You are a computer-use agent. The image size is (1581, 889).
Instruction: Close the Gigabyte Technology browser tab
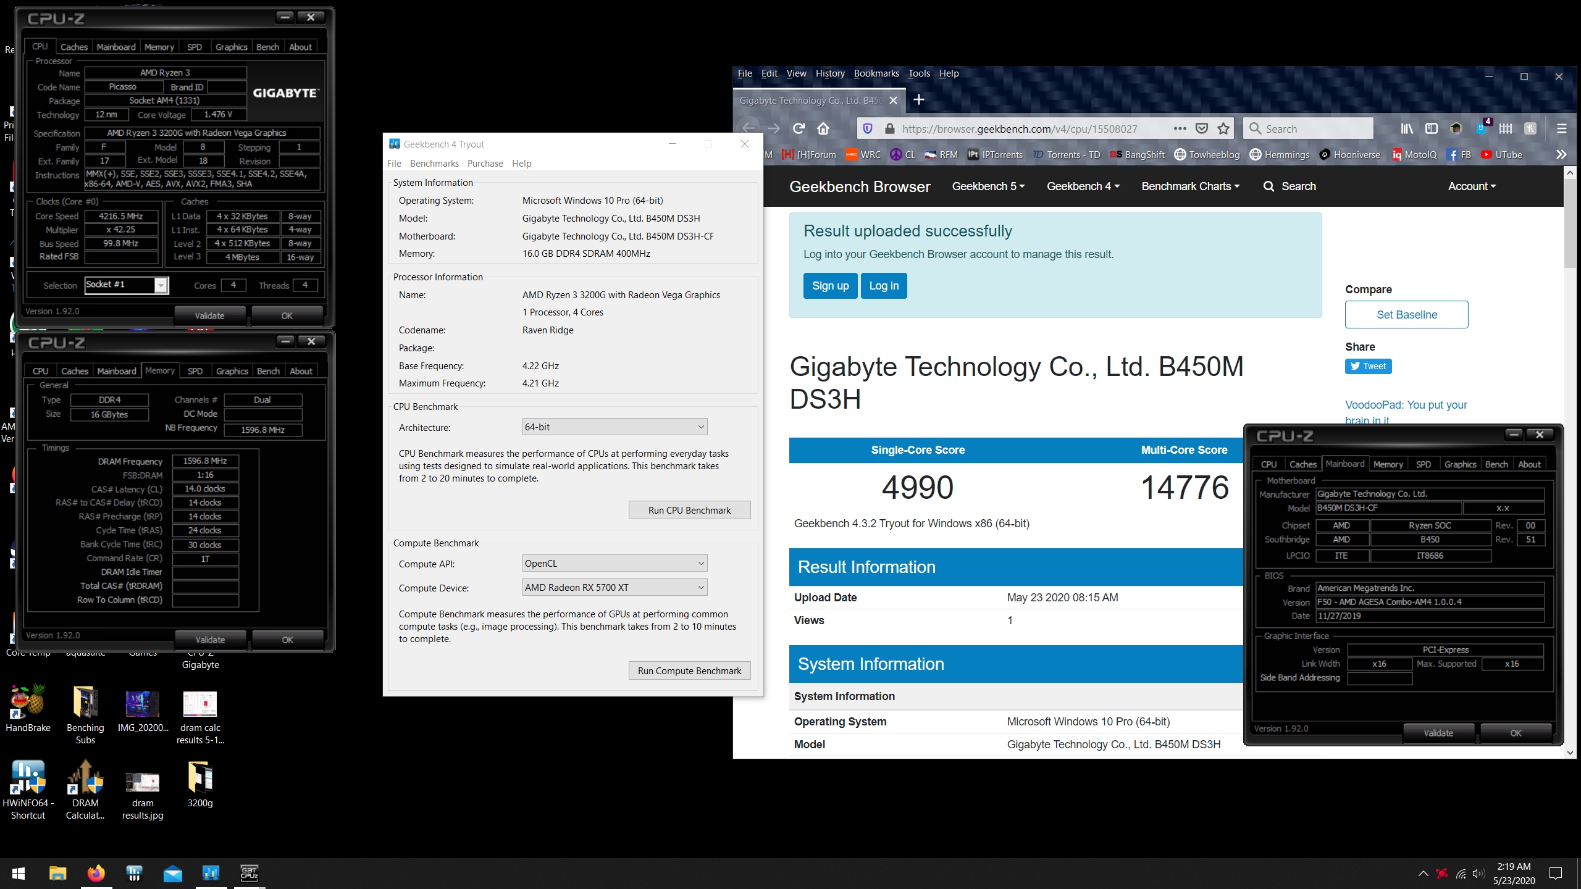[892, 100]
